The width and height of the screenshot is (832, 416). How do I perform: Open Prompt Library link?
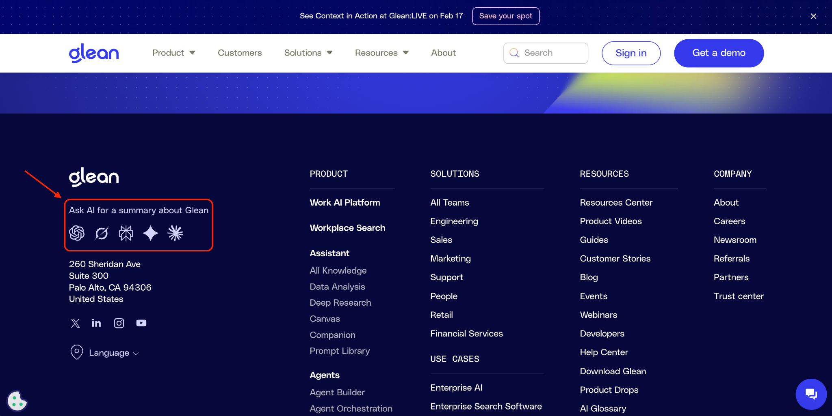[340, 351]
